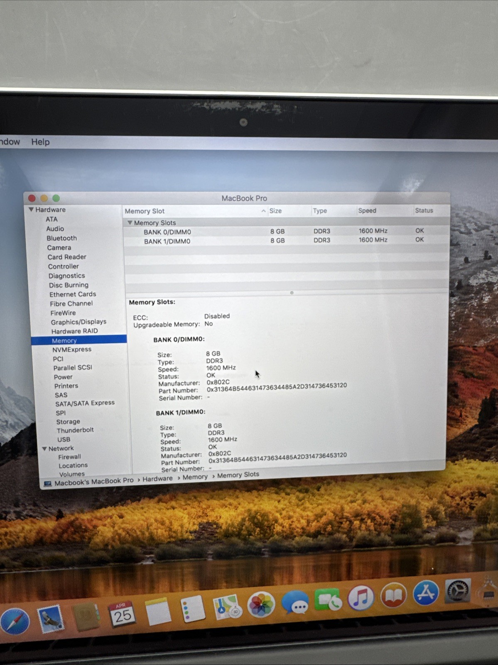Viewport: 498px width, 665px height.
Task: Open Messages app in the Dock
Action: (x=295, y=602)
